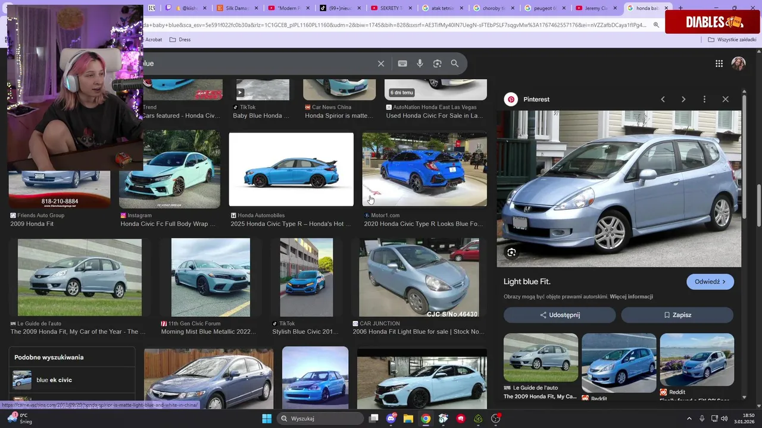Switch to the "peugeot 6" Google tab
Screen dimensions: 762x428
point(544,8)
